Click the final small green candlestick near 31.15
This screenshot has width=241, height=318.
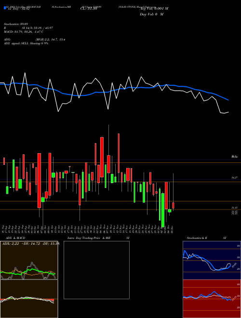point(169,211)
